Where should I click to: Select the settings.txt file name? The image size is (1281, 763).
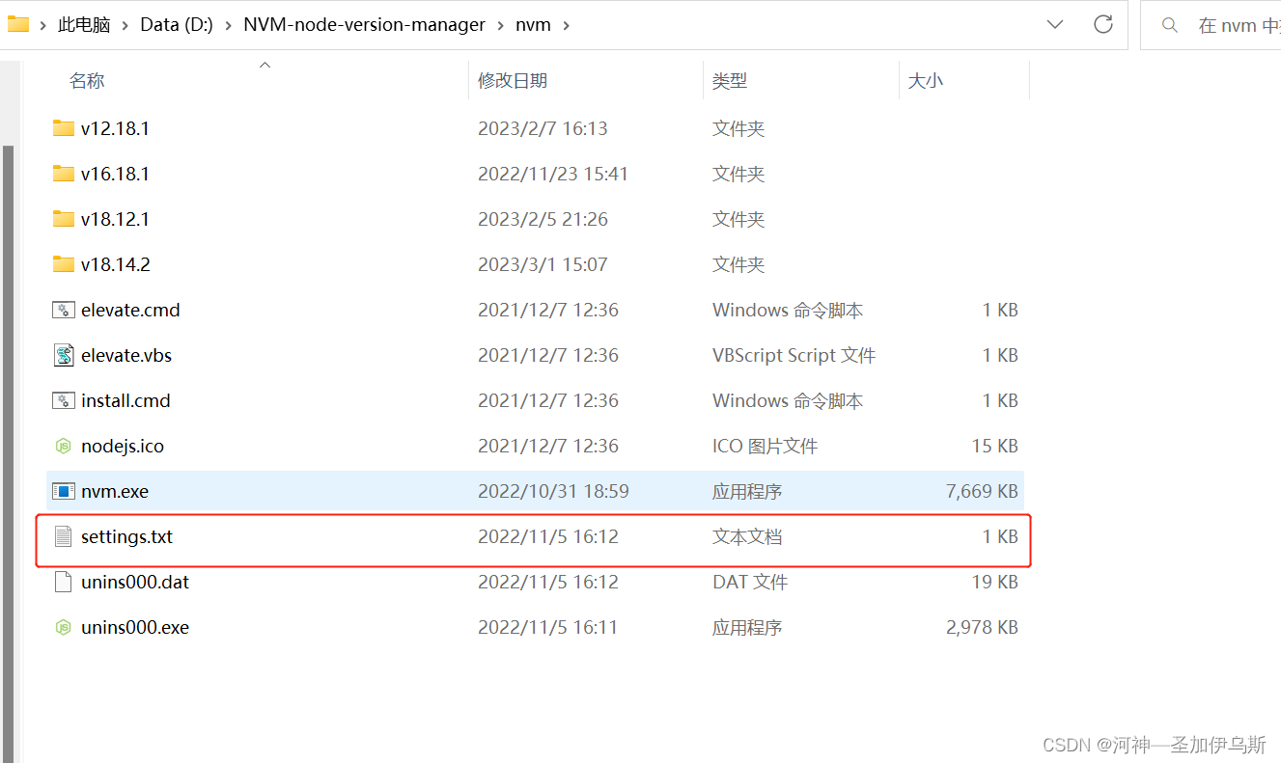click(x=126, y=536)
